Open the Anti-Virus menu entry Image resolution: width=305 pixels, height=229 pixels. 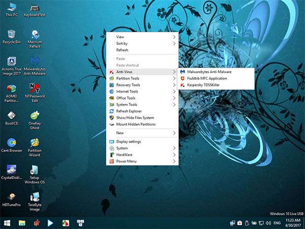tap(142, 72)
